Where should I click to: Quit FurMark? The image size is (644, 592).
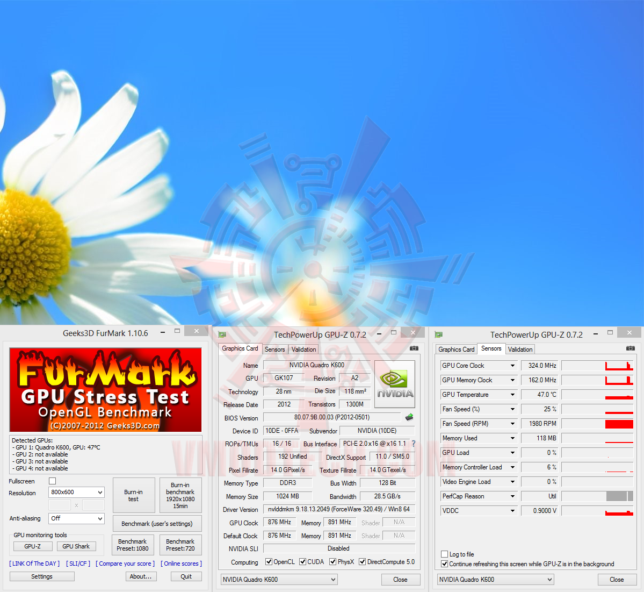(x=186, y=576)
